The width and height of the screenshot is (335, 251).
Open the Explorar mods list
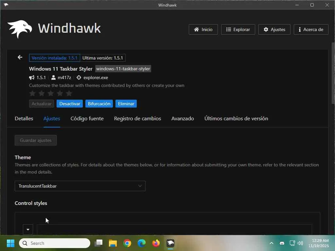click(x=238, y=29)
